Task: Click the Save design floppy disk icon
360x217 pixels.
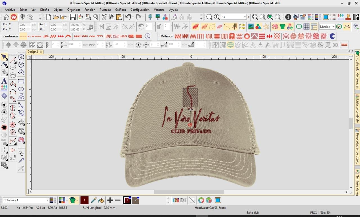Action: coord(73,17)
